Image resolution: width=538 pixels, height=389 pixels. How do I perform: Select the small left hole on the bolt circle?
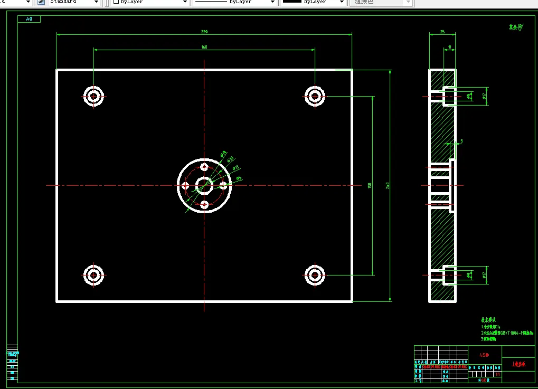185,186
